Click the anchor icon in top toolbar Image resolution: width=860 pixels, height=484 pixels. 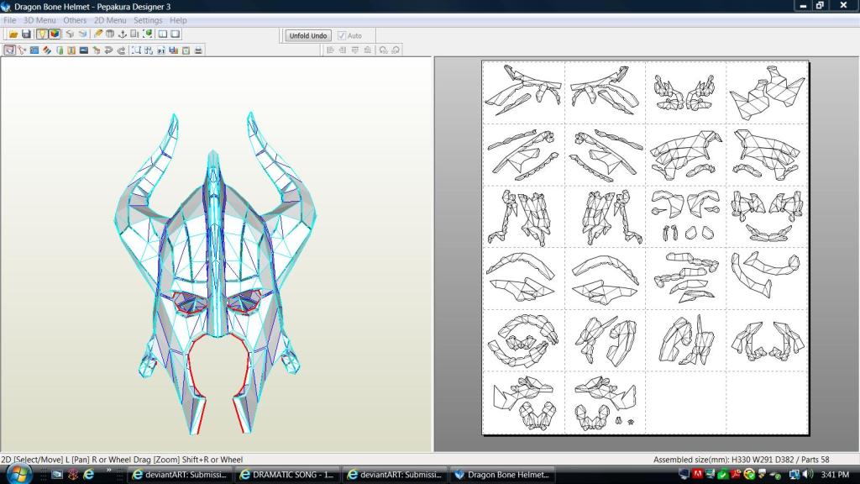click(x=122, y=34)
